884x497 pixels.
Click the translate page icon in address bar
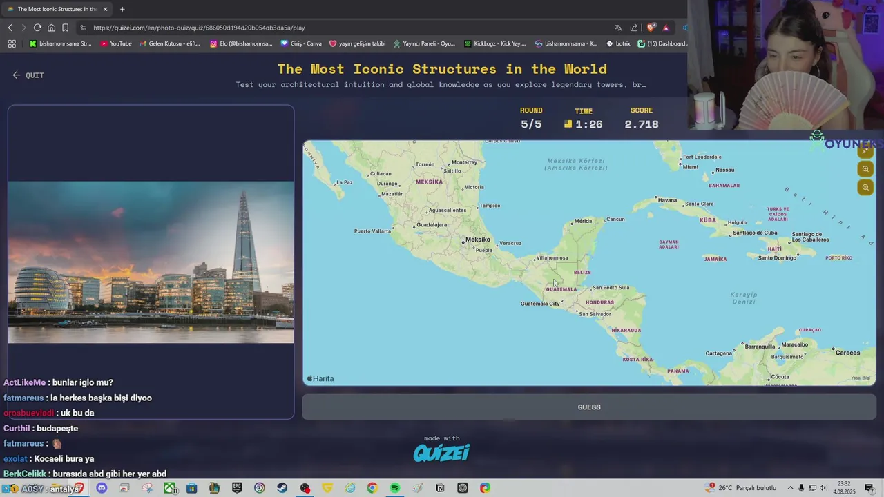tap(618, 28)
